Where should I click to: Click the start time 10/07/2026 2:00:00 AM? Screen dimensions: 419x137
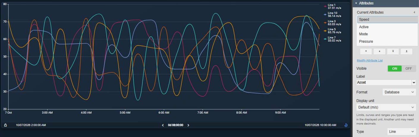[x=31, y=125]
